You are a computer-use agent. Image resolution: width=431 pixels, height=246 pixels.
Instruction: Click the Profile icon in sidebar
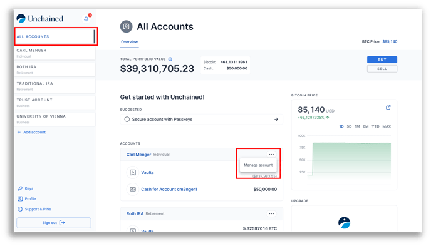20,199
